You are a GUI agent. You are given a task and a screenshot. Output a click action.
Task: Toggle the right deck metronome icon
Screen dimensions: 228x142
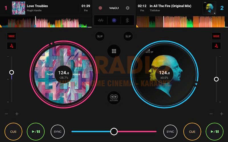[216, 46]
